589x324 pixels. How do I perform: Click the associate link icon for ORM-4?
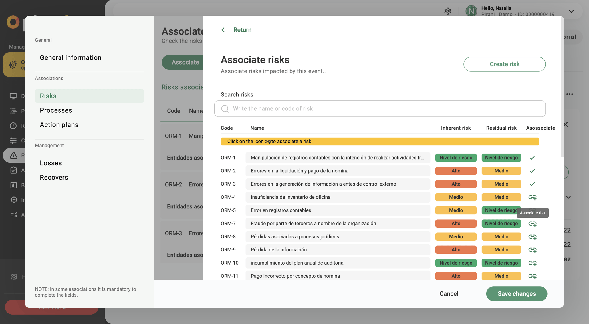click(532, 197)
